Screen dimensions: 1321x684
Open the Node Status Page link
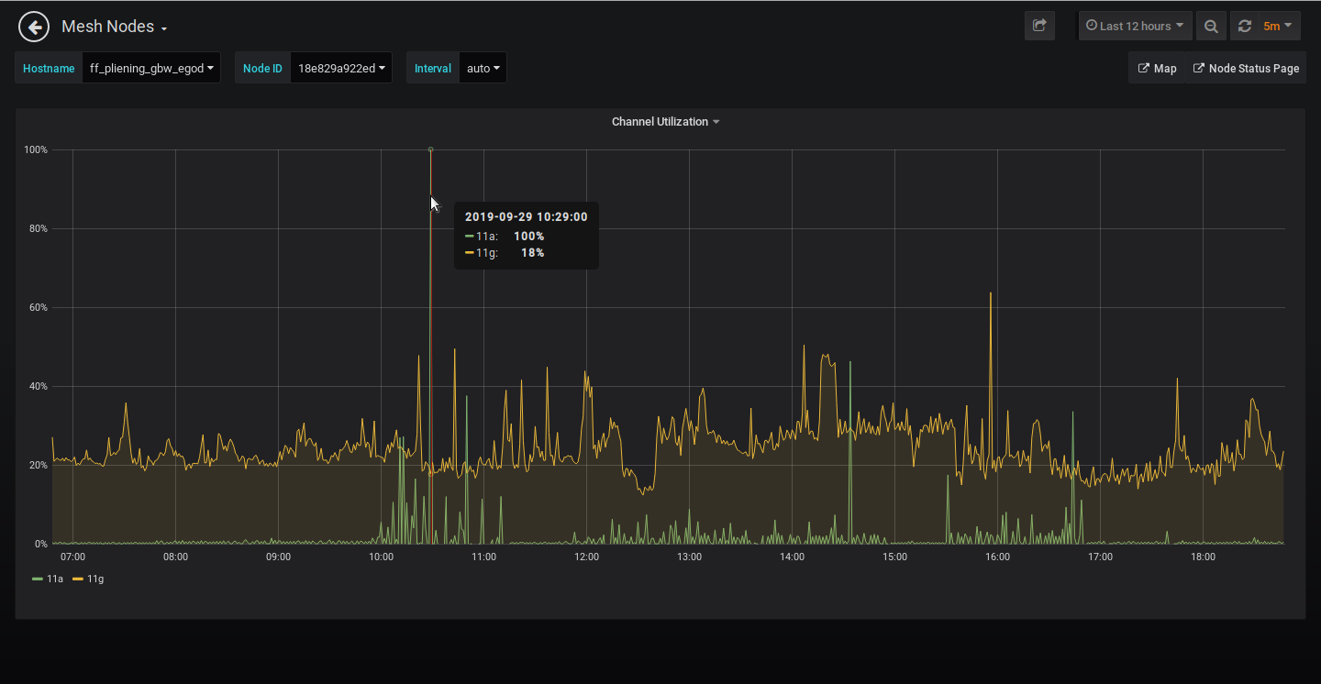pyautogui.click(x=1253, y=68)
